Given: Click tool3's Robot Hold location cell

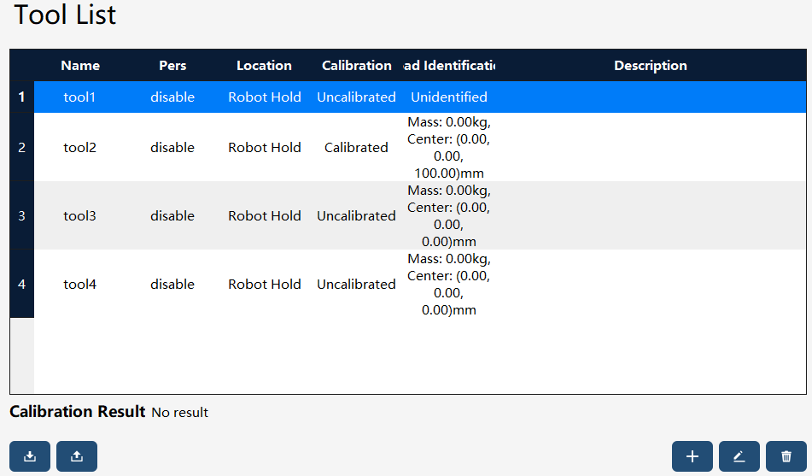Looking at the screenshot, I should [x=265, y=215].
